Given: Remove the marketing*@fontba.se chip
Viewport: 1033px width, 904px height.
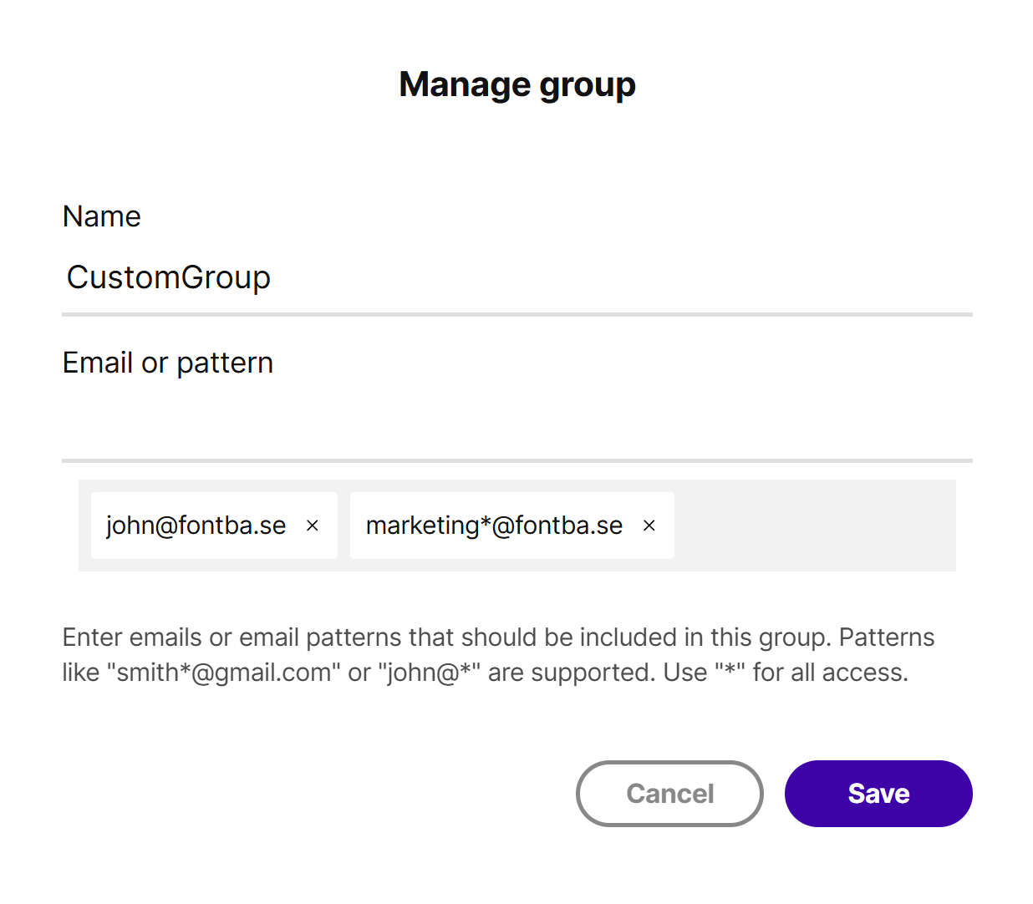Looking at the screenshot, I should coord(649,526).
